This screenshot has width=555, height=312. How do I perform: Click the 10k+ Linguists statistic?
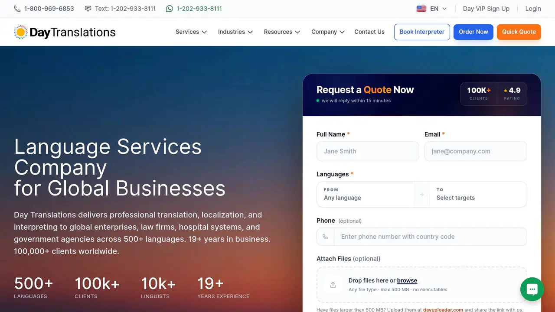(158, 287)
